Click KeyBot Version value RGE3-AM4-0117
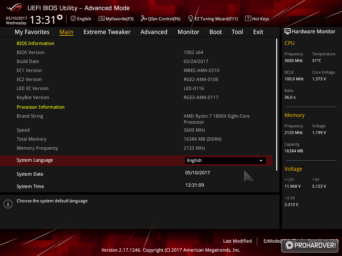Screen dimensions: 342x256 tap(201, 97)
